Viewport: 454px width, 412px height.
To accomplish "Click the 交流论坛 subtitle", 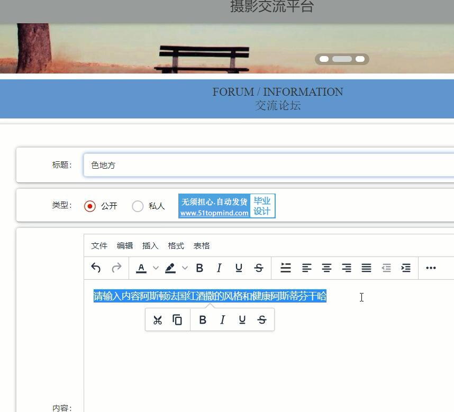I will click(x=278, y=105).
